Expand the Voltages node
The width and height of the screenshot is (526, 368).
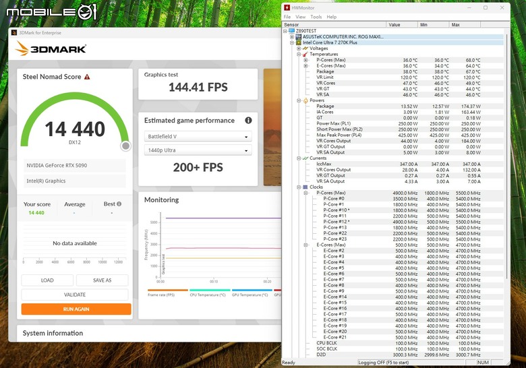[299, 49]
